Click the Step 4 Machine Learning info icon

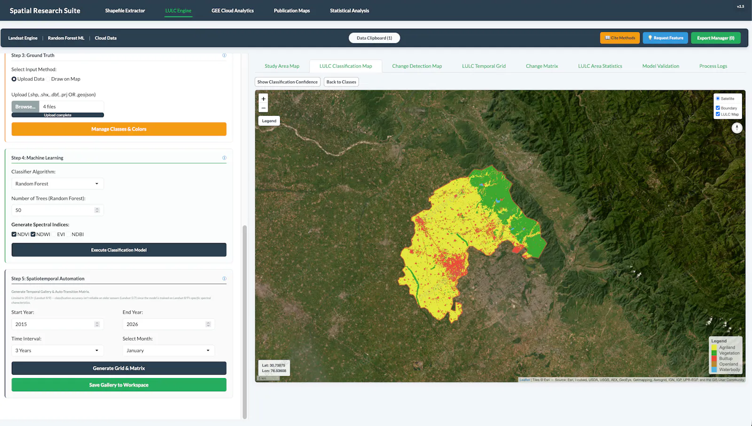(x=224, y=158)
